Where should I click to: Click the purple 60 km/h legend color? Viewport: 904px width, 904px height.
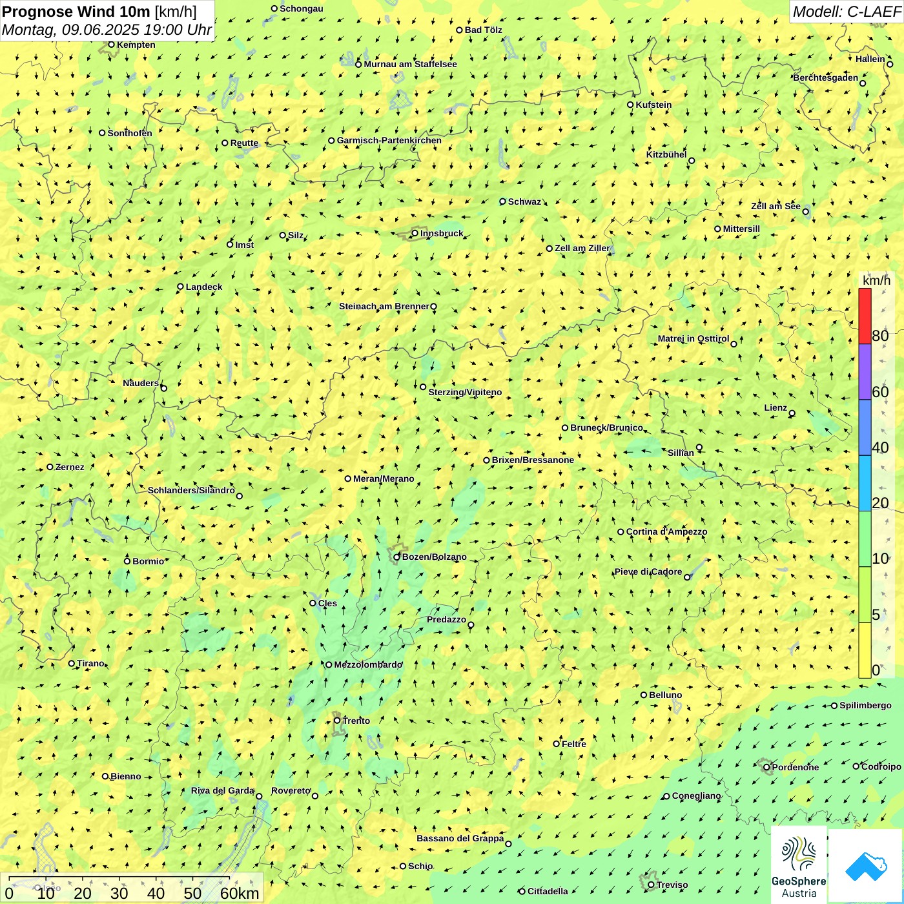click(x=865, y=372)
